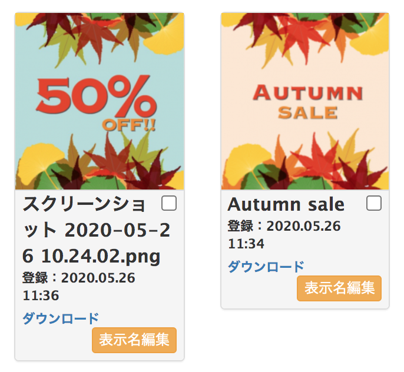This screenshot has width=404, height=372.
Task: Click the 11:34 registration time
Action: point(246,244)
